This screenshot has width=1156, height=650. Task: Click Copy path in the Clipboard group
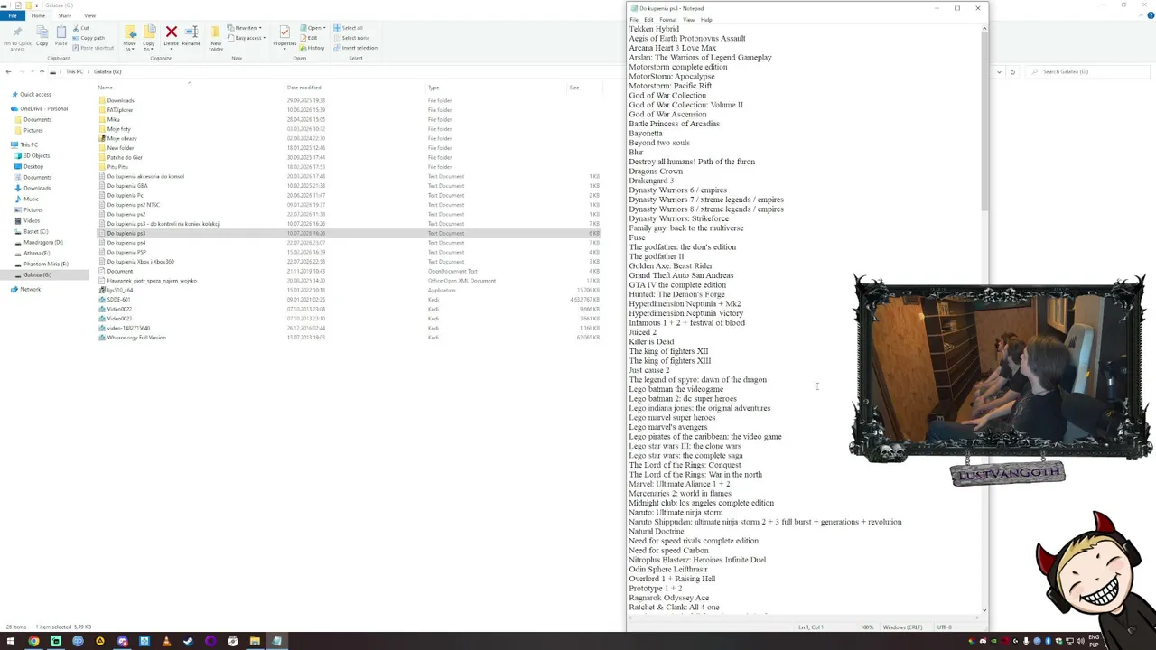pos(89,38)
